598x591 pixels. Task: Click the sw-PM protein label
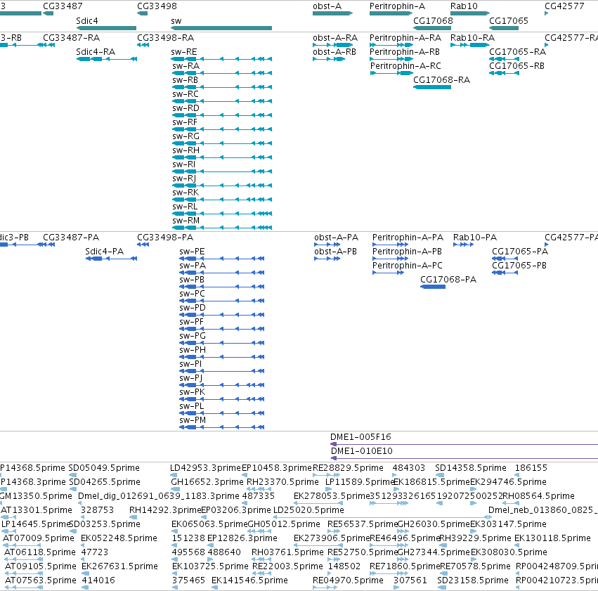pos(193,420)
